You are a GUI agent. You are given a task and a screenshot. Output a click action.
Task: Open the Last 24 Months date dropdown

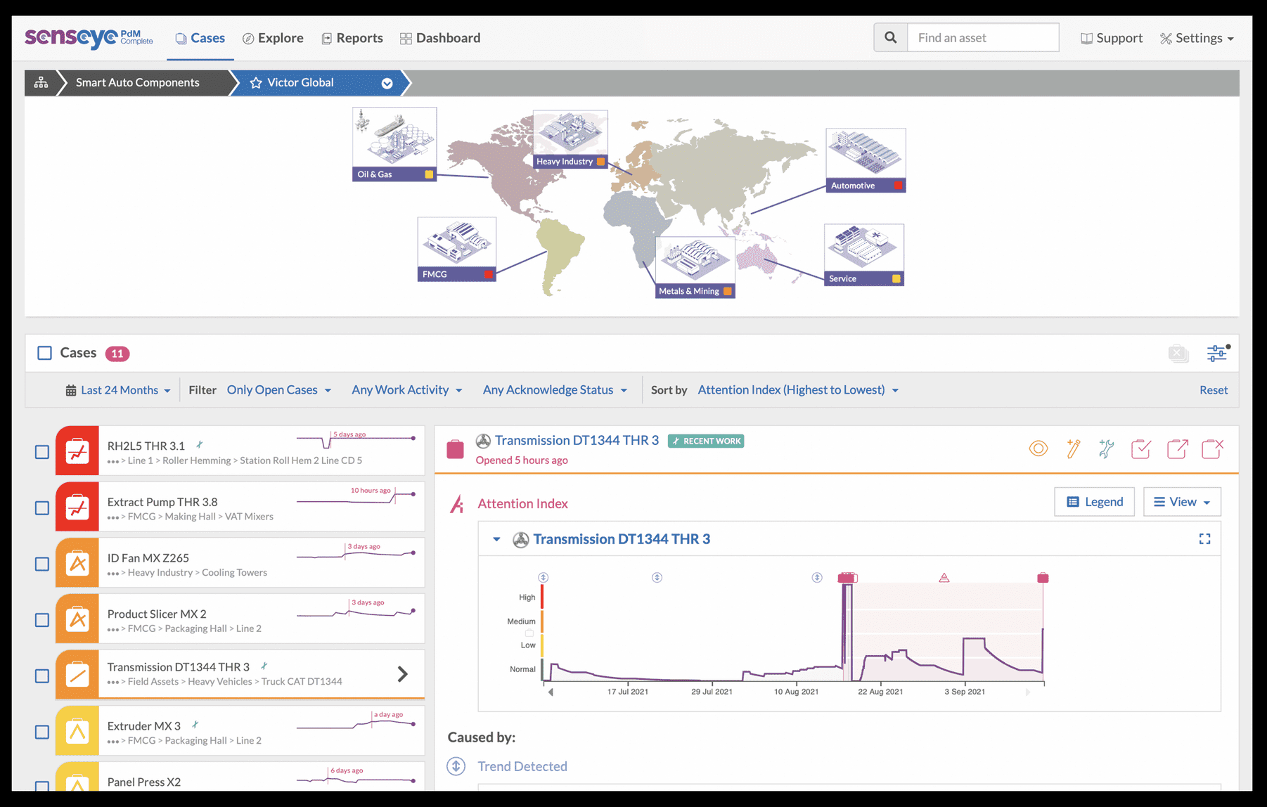point(119,390)
